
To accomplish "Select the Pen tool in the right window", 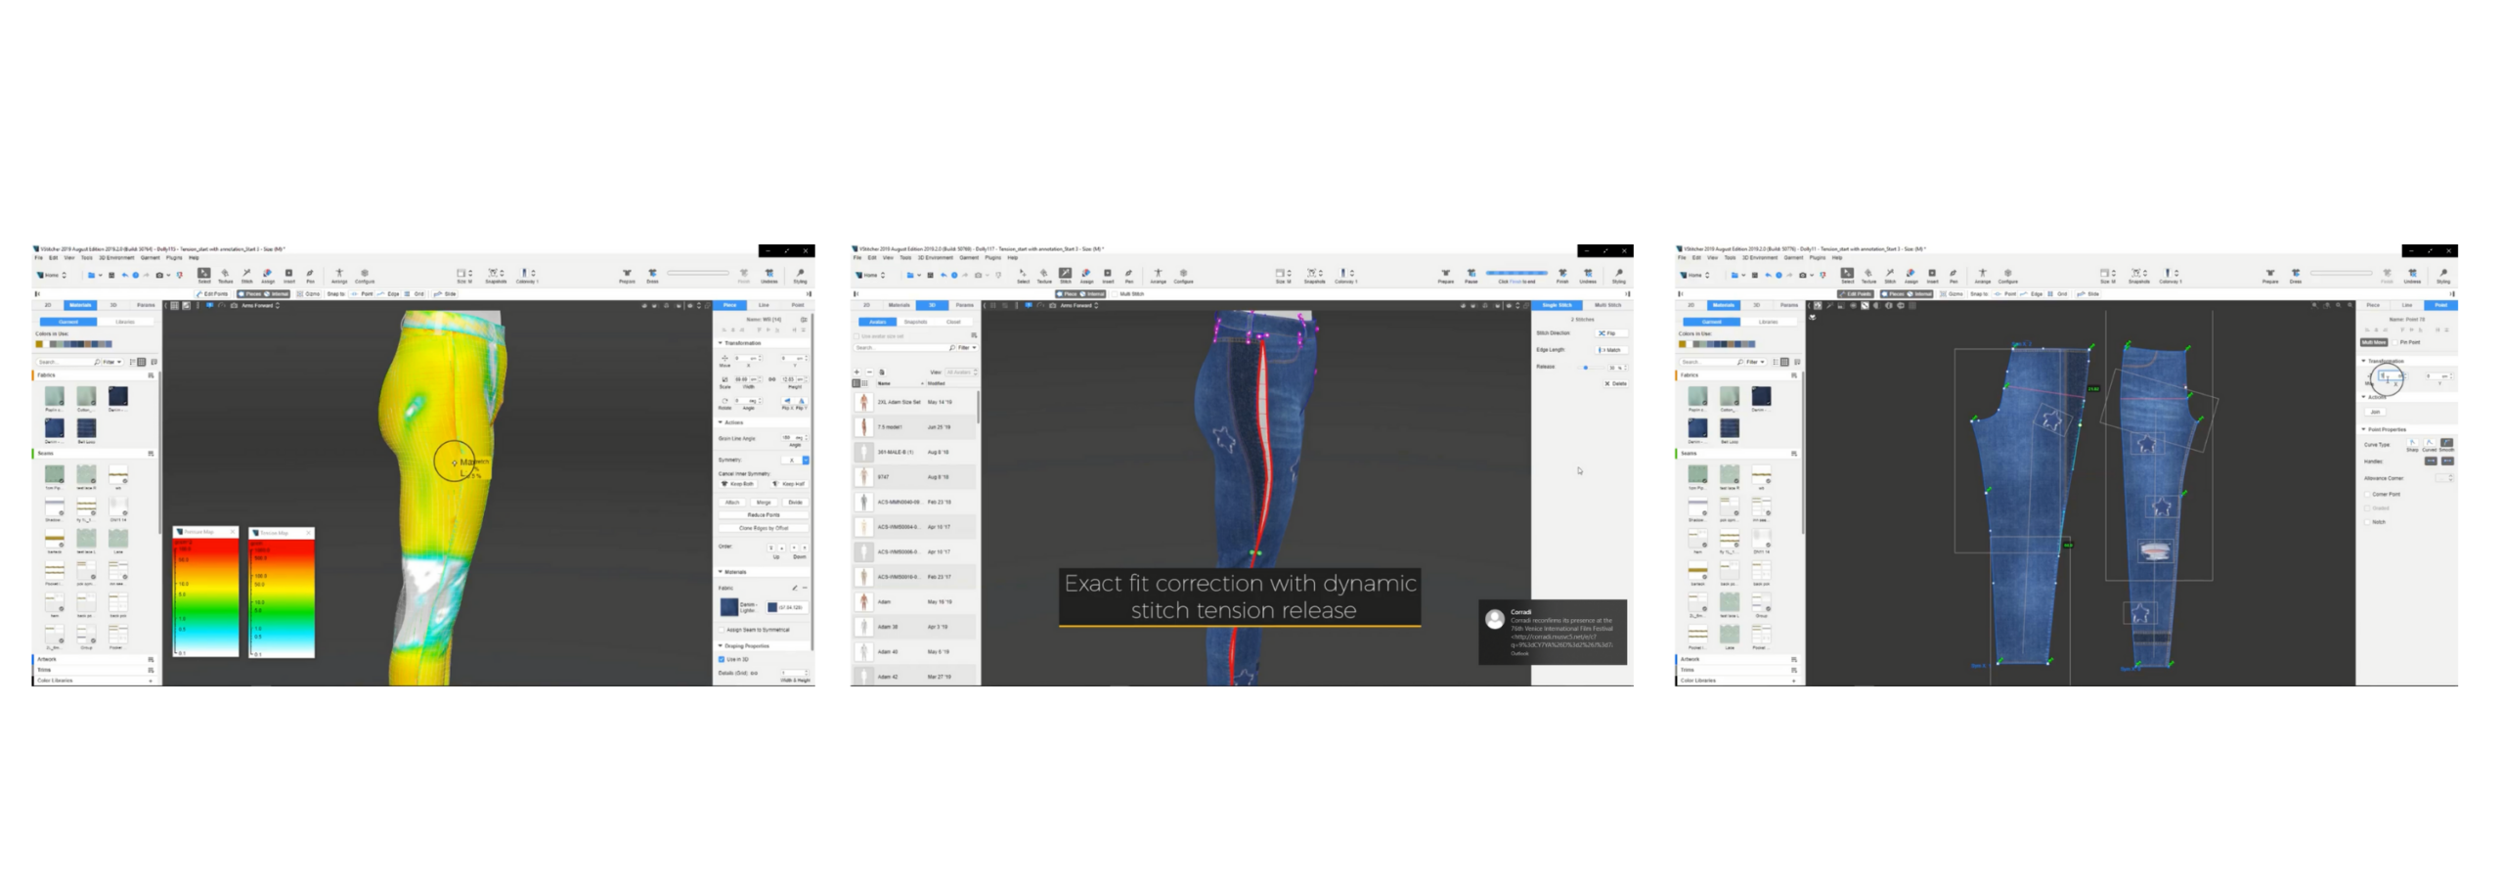I will point(1954,275).
